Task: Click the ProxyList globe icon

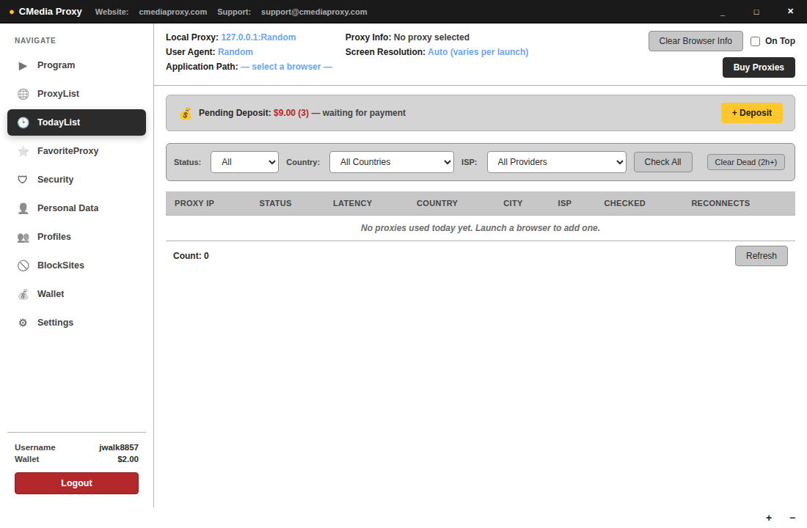Action: (x=23, y=94)
